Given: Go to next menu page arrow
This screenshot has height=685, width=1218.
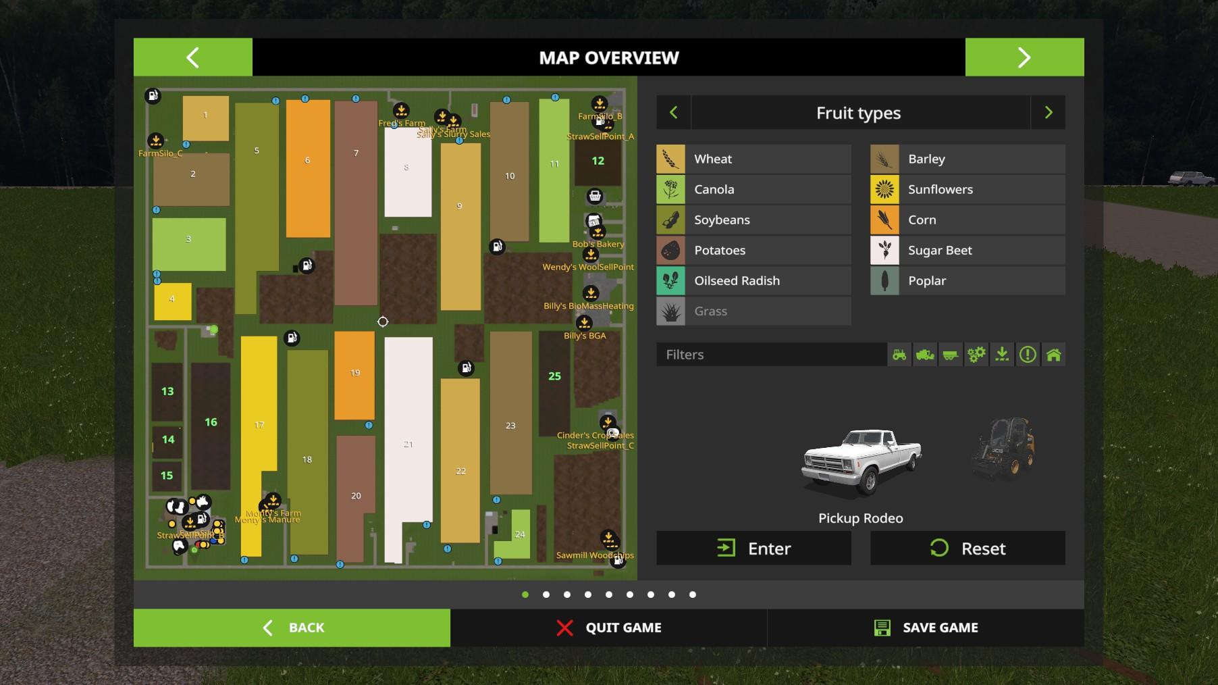Looking at the screenshot, I should pyautogui.click(x=1024, y=57).
